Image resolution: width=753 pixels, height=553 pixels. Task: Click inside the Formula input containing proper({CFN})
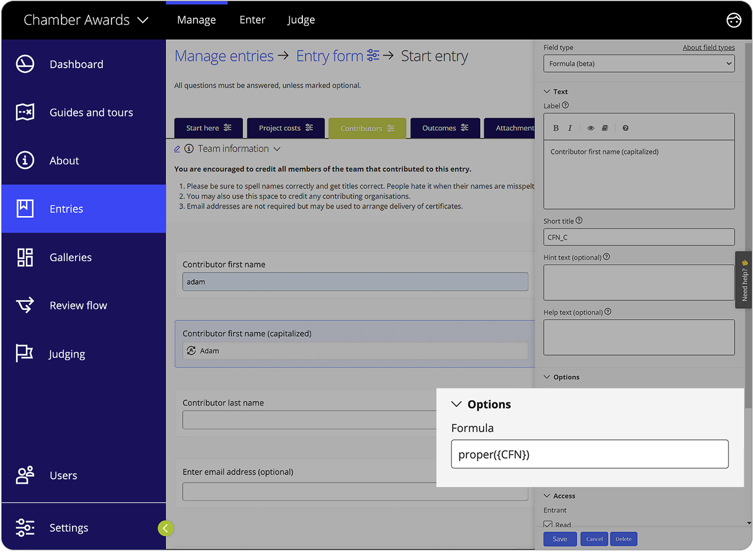pos(589,454)
